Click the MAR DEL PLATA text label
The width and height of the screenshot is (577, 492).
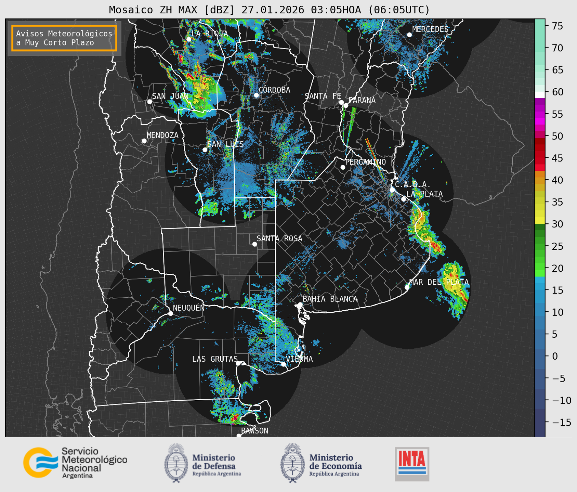pyautogui.click(x=439, y=282)
